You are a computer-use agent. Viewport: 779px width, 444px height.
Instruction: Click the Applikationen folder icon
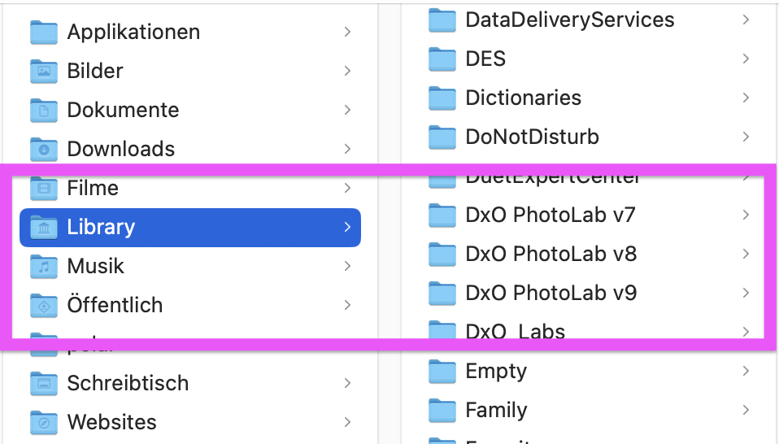pyautogui.click(x=44, y=32)
